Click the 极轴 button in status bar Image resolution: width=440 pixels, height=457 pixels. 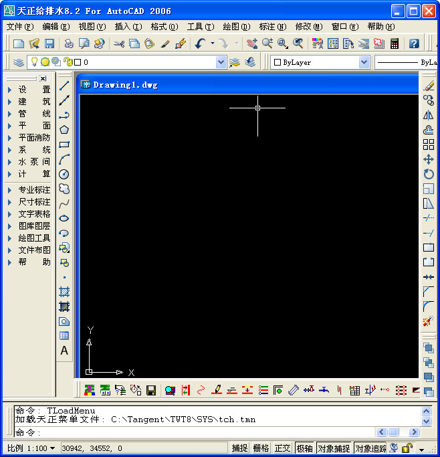(304, 448)
